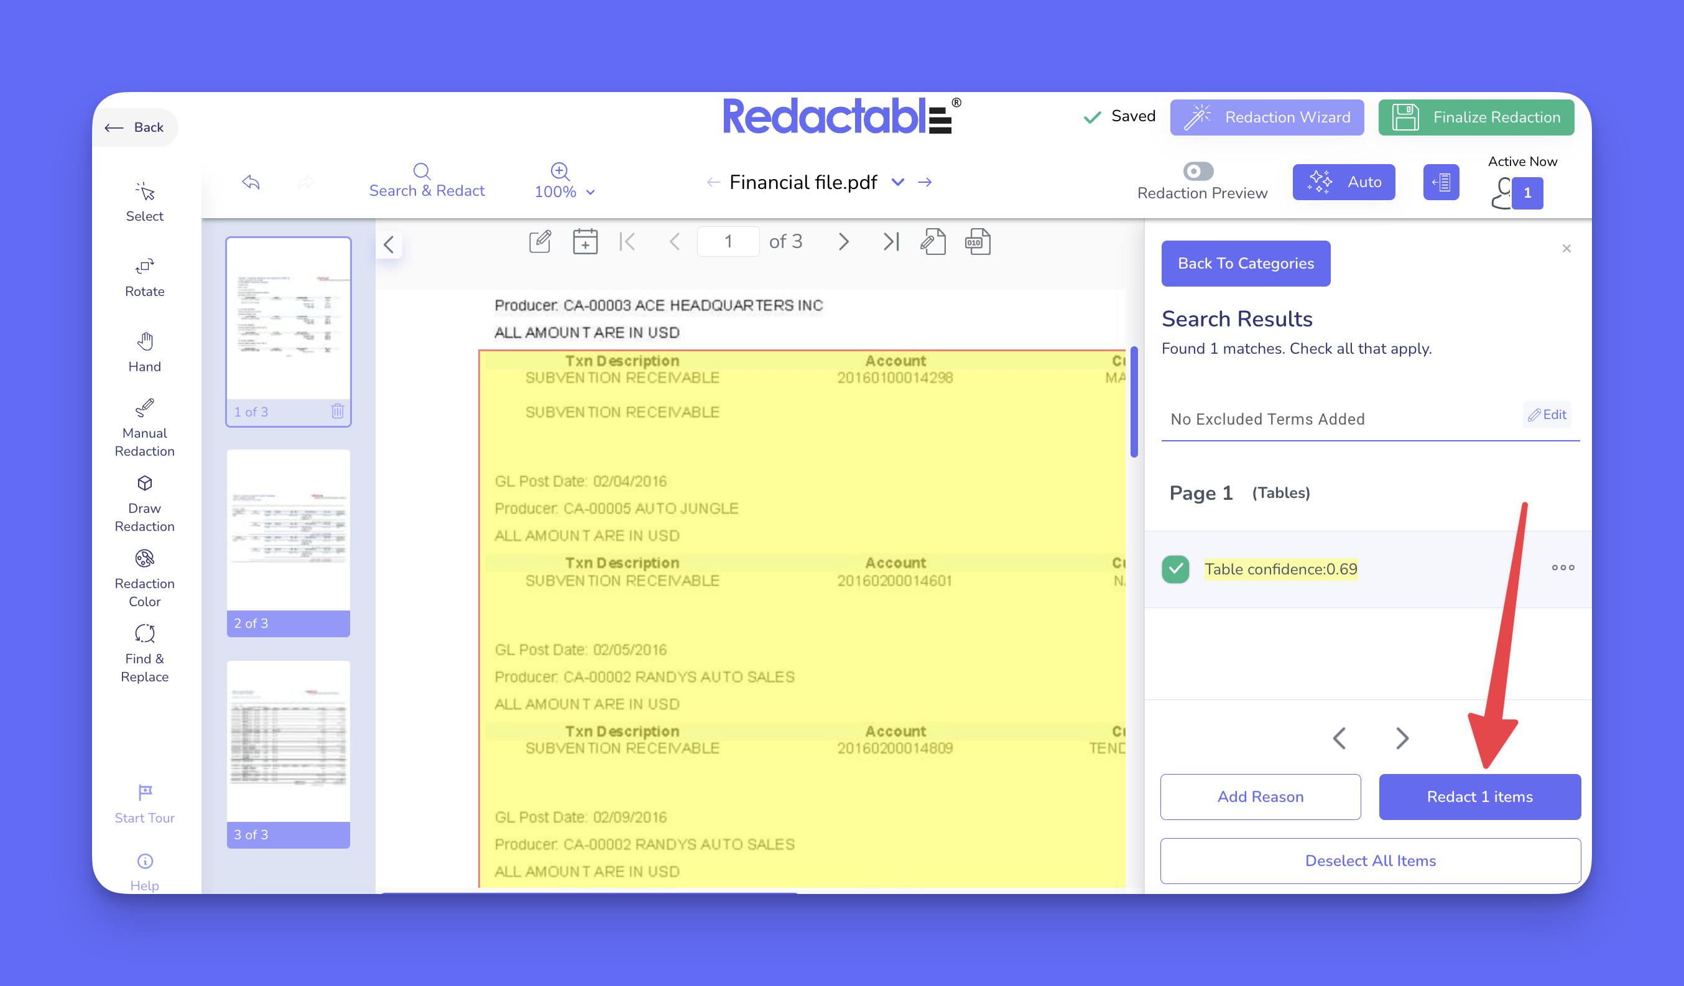
Task: Open Find & Replace tool
Action: [144, 653]
